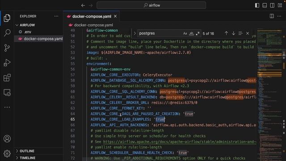Open the Extensions view
The height and width of the screenshot is (161, 286).
click(7, 78)
